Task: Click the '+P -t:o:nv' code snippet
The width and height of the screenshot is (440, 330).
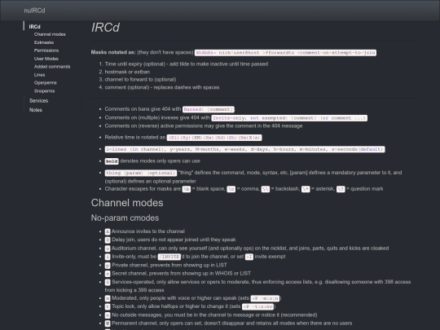Action: tap(258, 306)
